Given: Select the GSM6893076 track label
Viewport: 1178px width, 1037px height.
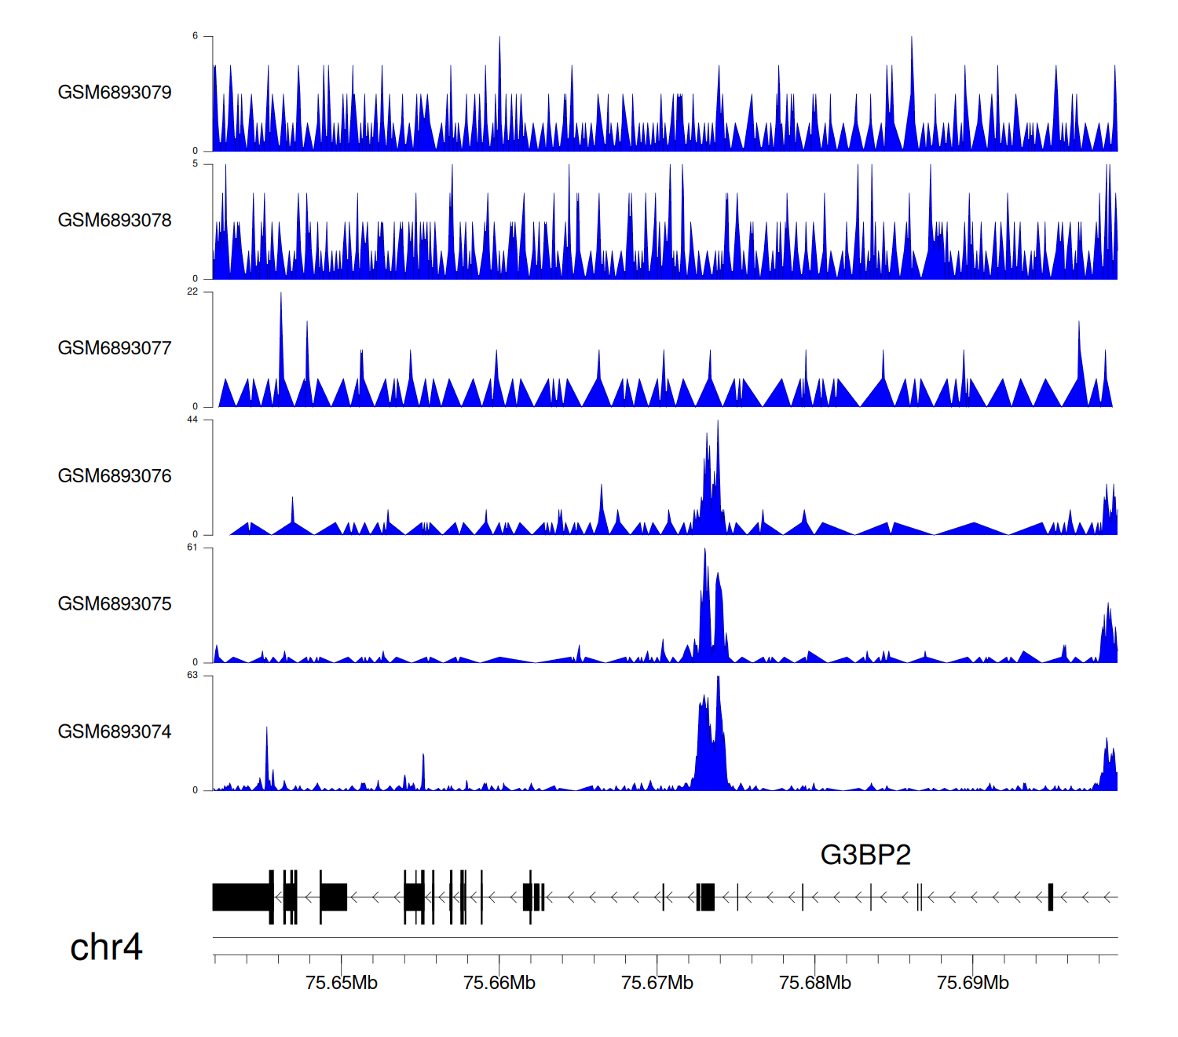Looking at the screenshot, I should coord(115,476).
